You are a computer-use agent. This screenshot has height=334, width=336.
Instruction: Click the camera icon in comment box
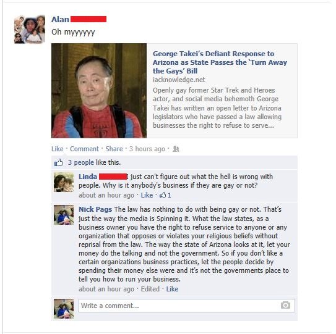285,305
